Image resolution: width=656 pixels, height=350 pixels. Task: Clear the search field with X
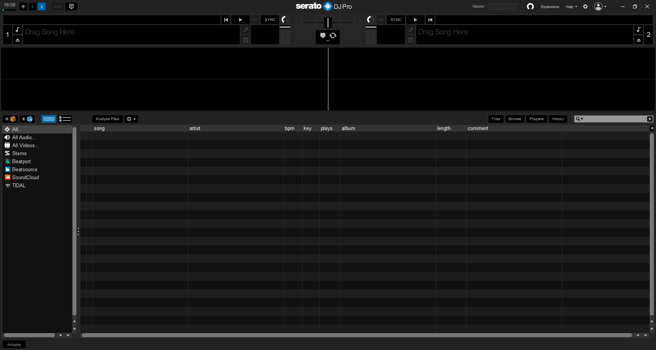(x=650, y=119)
